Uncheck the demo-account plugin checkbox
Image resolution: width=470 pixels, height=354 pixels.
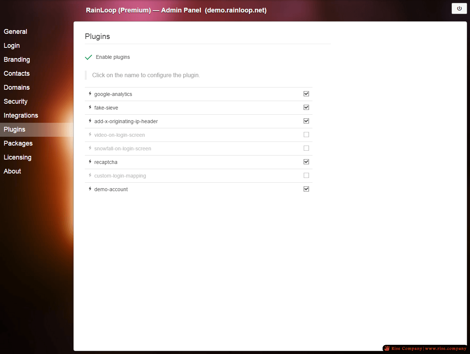(306, 189)
